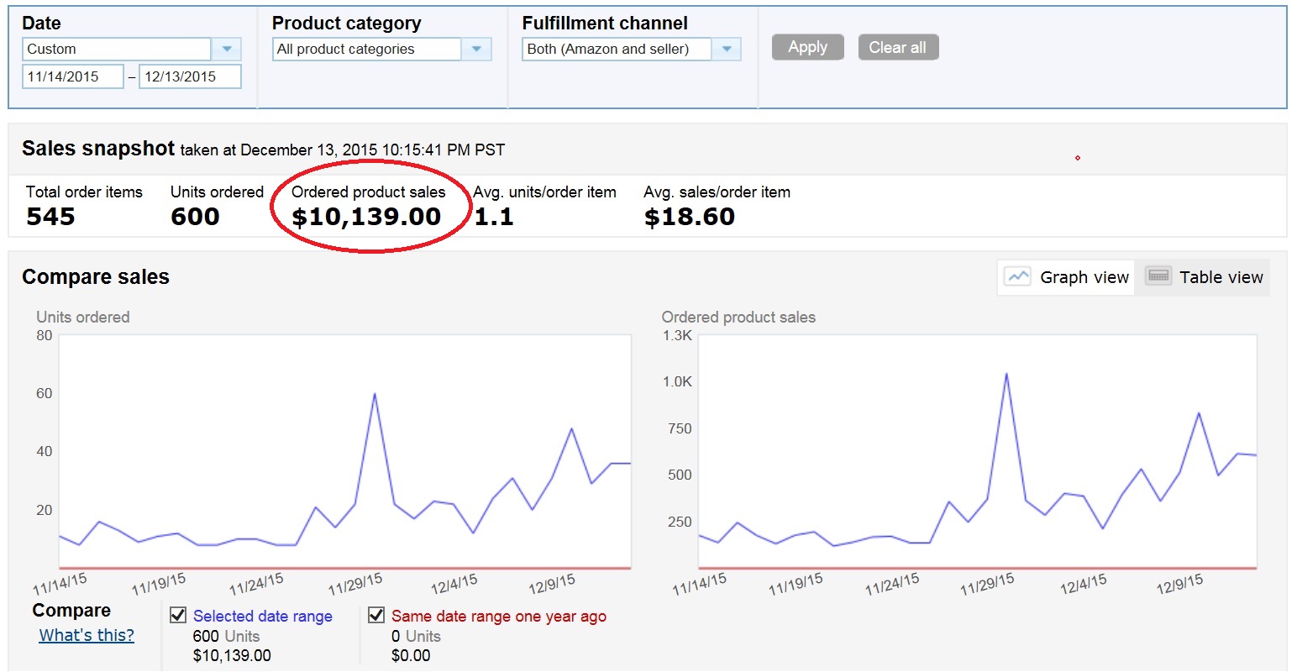This screenshot has width=1297, height=672.
Task: Select the Units ordered value 600 in snapshot
Action: click(x=195, y=217)
